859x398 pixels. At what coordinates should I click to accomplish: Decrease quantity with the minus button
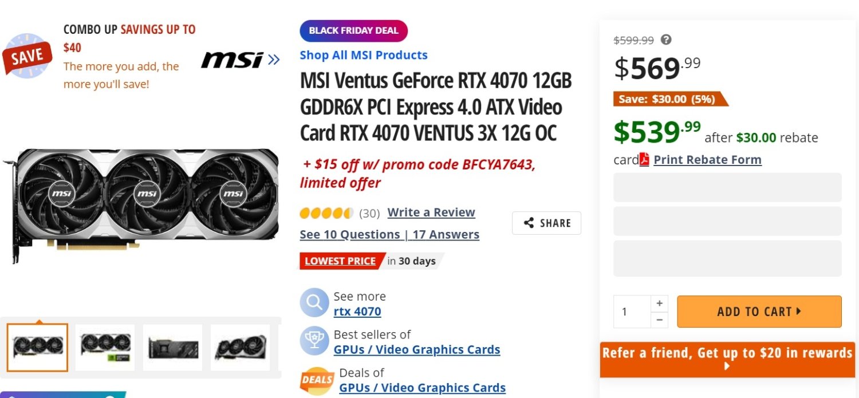point(659,320)
